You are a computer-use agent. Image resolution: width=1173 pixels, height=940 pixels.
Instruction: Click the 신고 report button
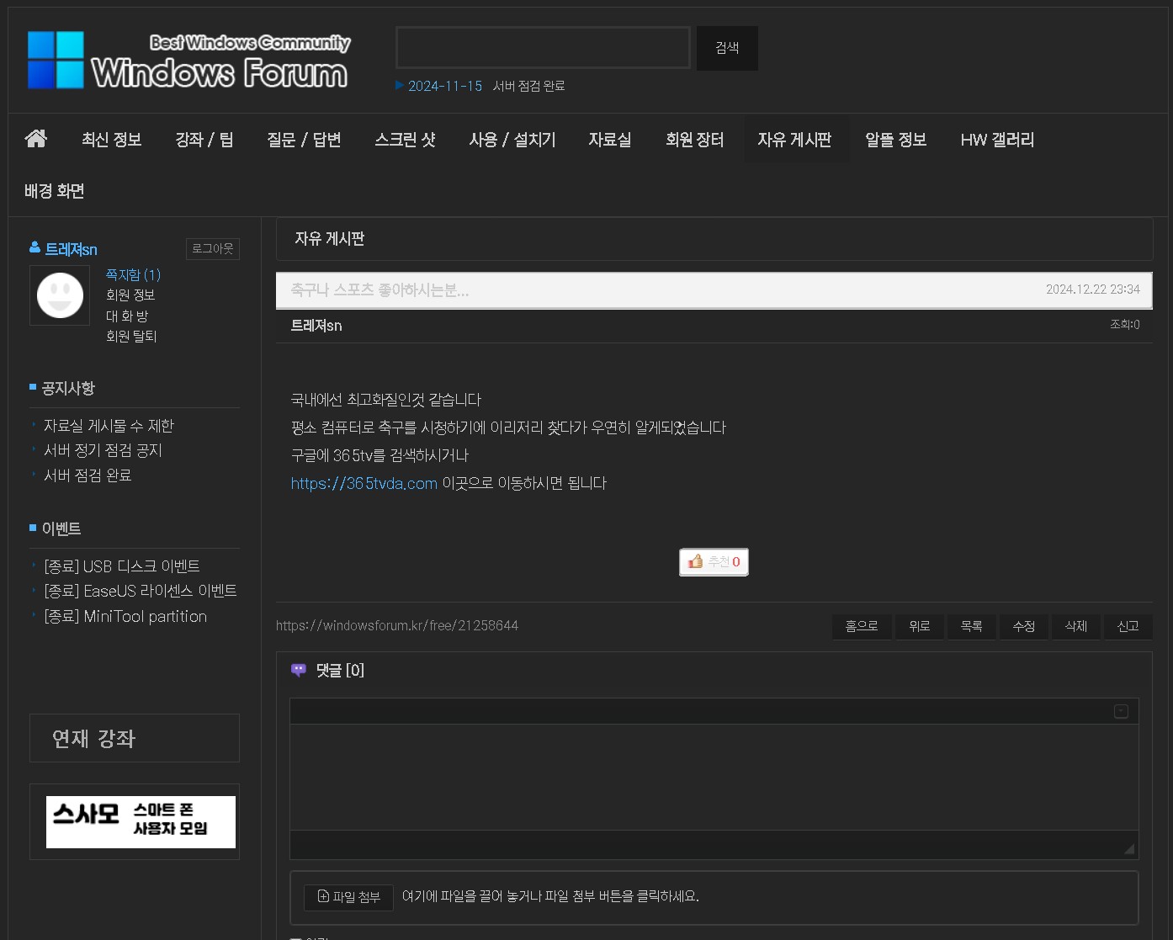[x=1128, y=626]
